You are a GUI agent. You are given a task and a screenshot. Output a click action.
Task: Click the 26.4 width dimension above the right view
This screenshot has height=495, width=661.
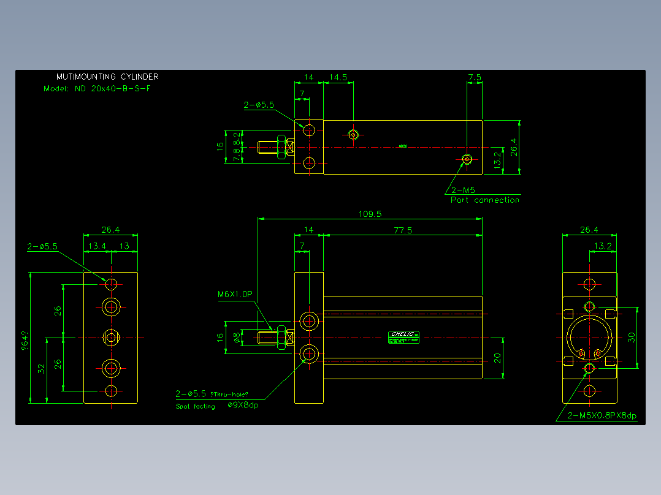[x=589, y=230]
